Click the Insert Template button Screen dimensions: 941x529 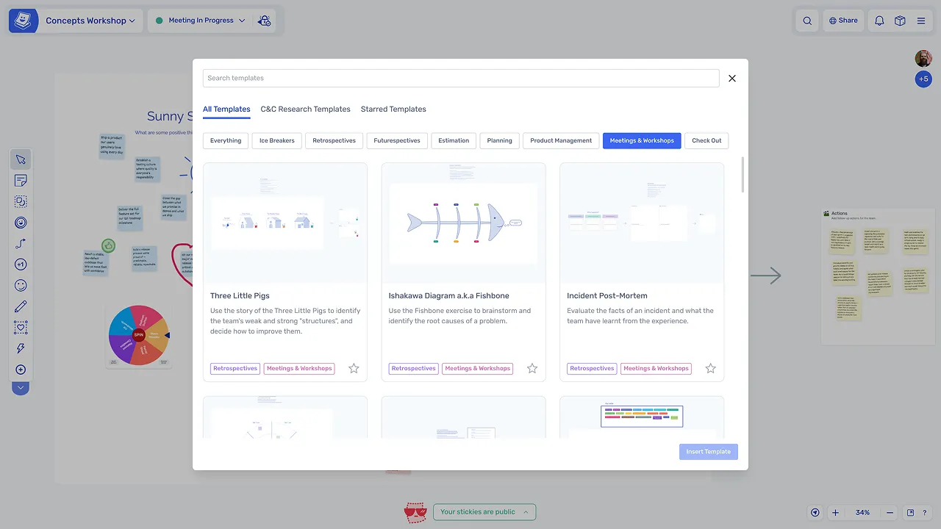[708, 452]
